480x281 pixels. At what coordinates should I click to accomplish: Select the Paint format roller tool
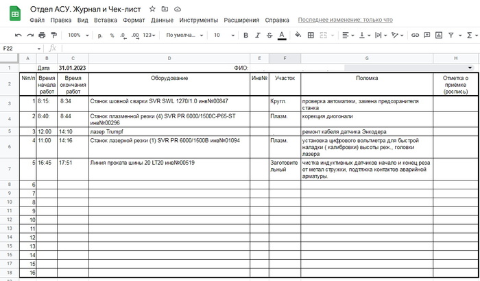click(x=53, y=35)
